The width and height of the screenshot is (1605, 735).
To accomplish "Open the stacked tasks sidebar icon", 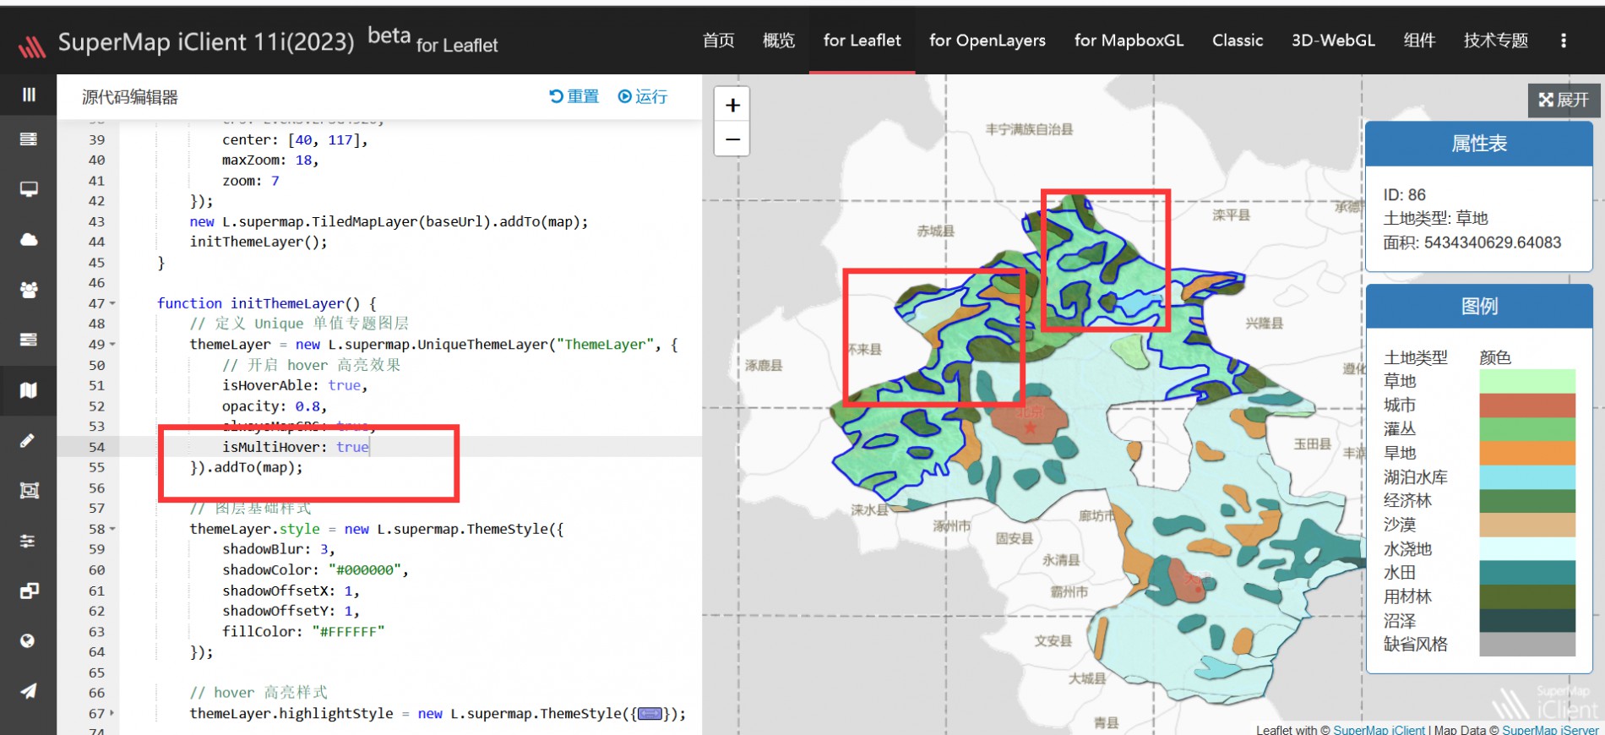I will (x=29, y=340).
